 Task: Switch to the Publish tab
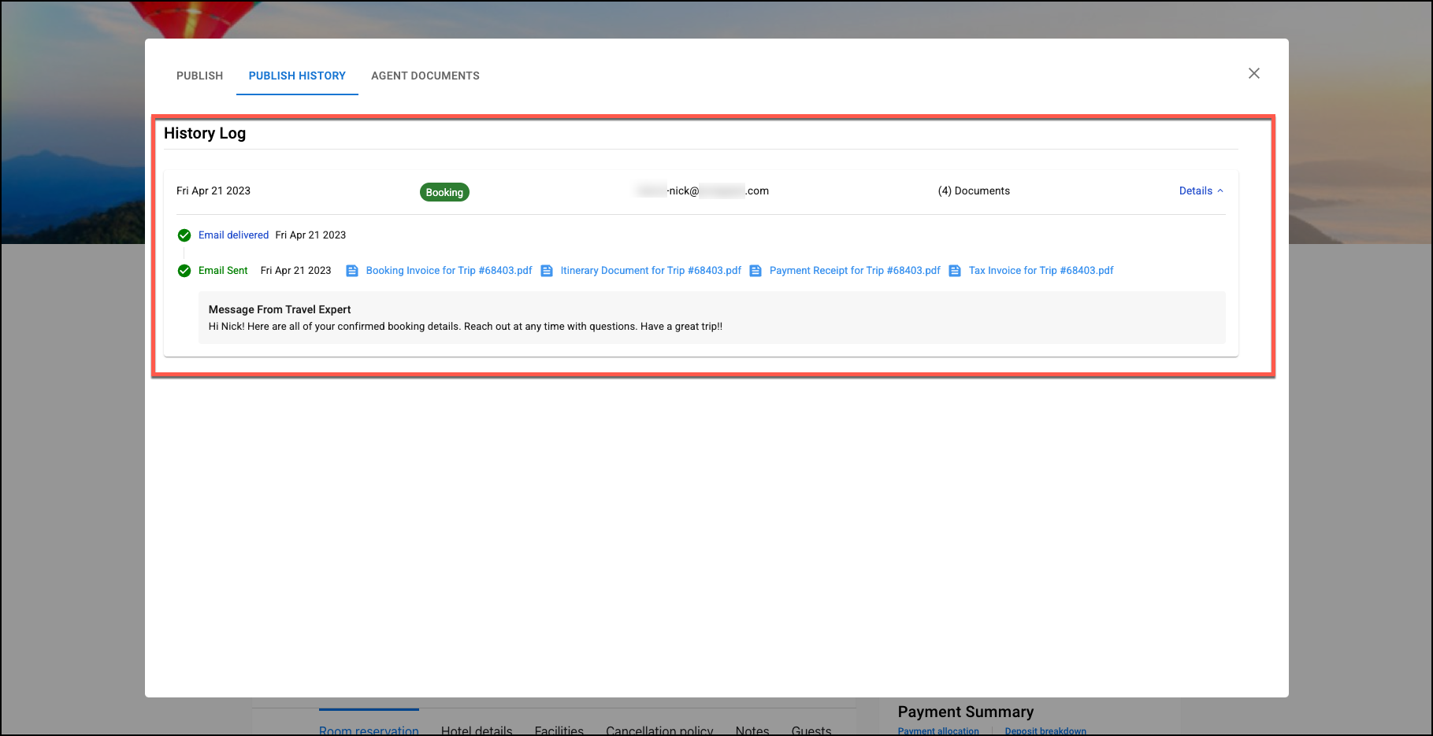(199, 76)
